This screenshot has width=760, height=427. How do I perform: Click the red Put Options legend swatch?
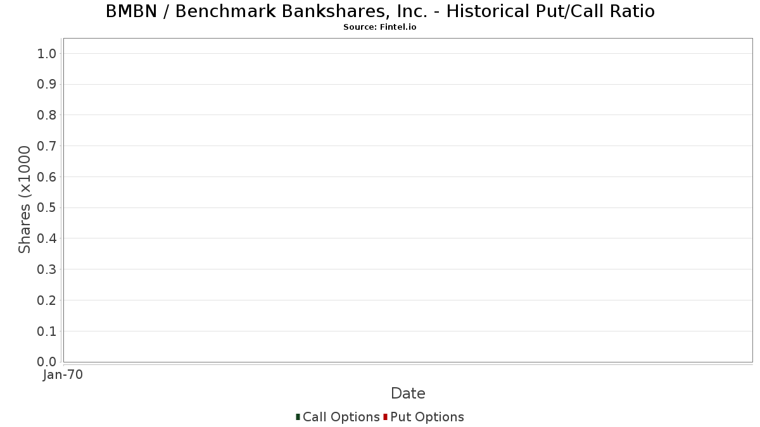385,417
